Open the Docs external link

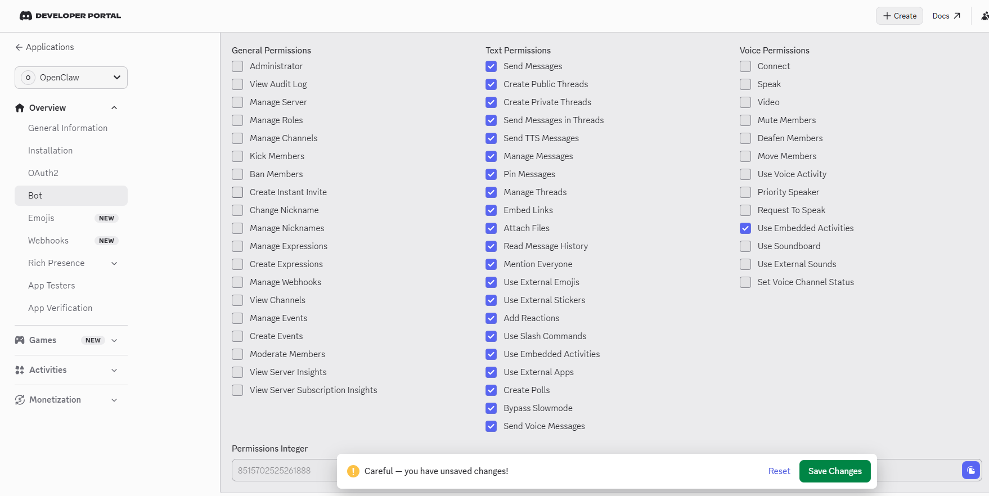(946, 16)
